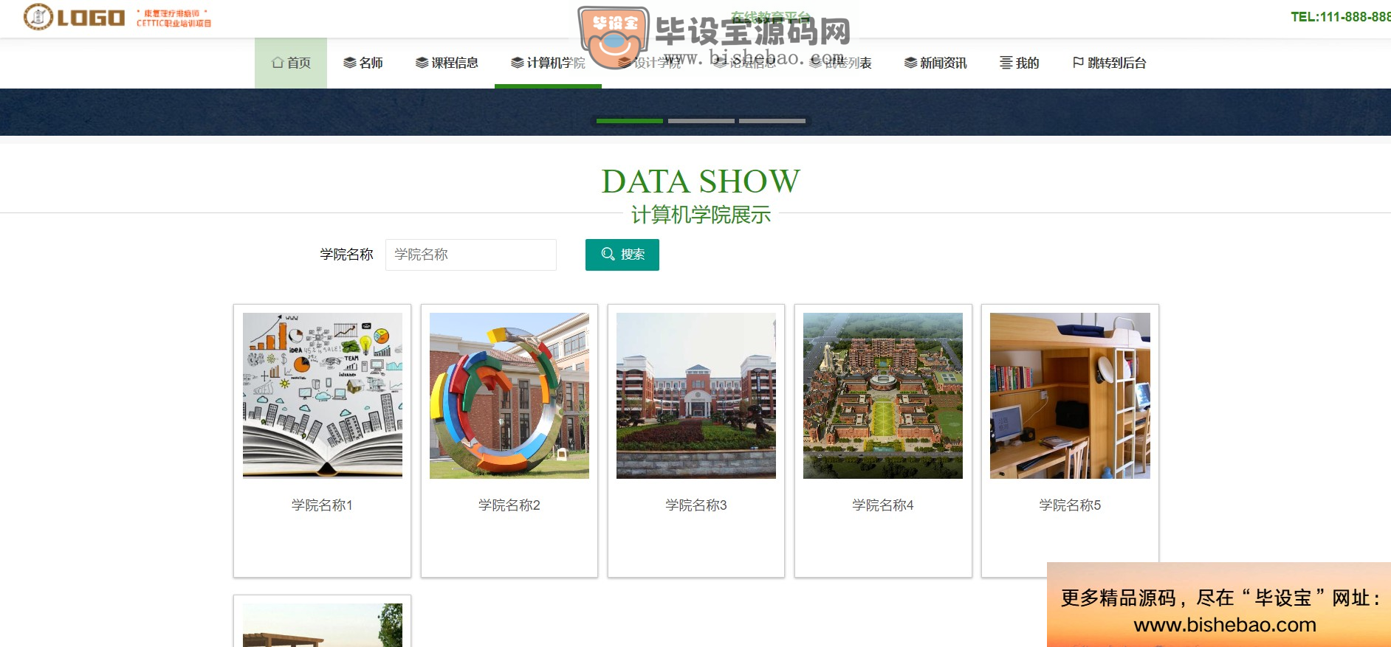Click the 计算机学院展示 subtitle
The height and width of the screenshot is (647, 1391).
pyautogui.click(x=701, y=215)
